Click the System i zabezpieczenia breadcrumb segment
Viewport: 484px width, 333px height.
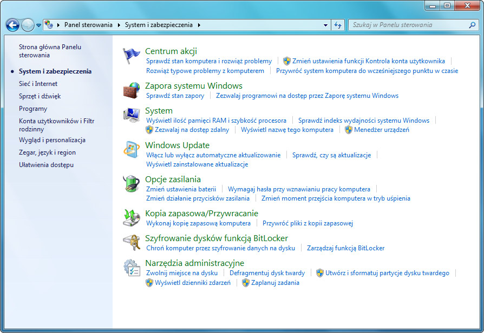(x=159, y=25)
